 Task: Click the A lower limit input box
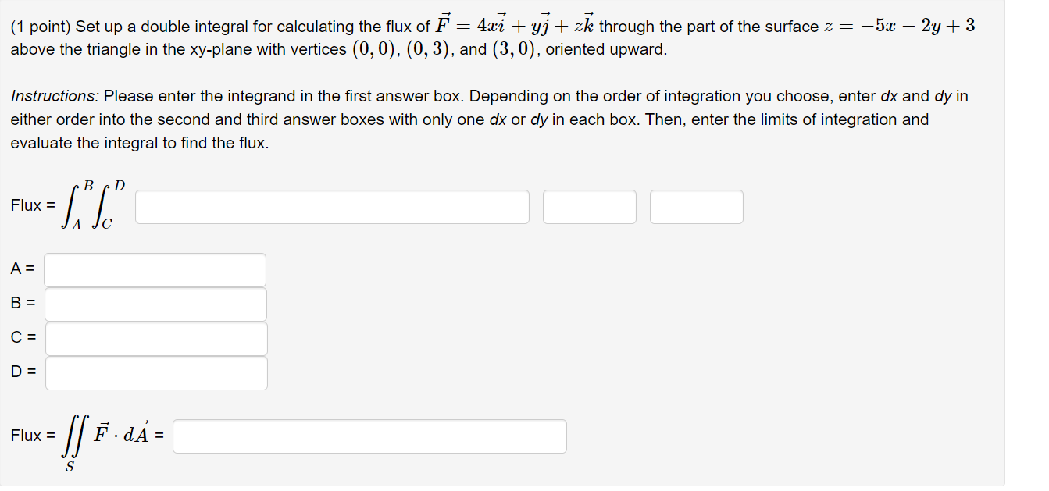point(155,269)
